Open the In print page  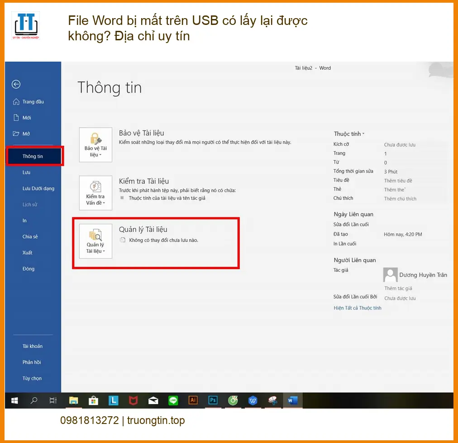point(24,221)
